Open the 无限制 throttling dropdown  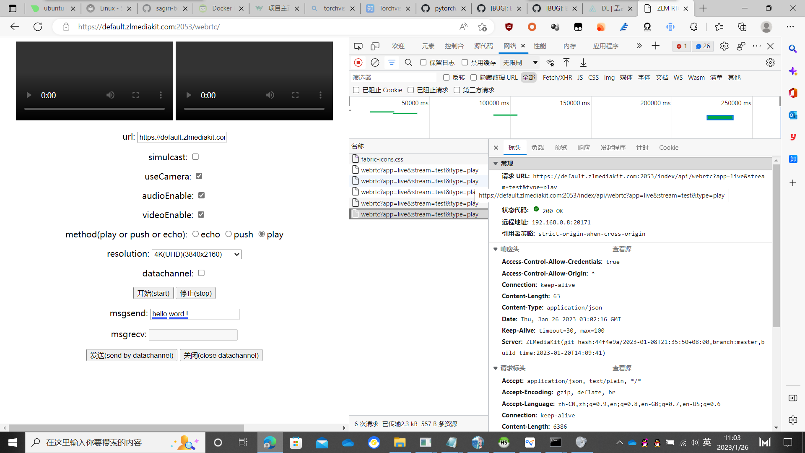point(520,62)
